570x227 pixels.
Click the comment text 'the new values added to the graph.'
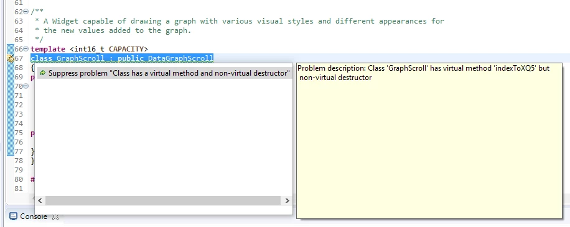(117, 30)
